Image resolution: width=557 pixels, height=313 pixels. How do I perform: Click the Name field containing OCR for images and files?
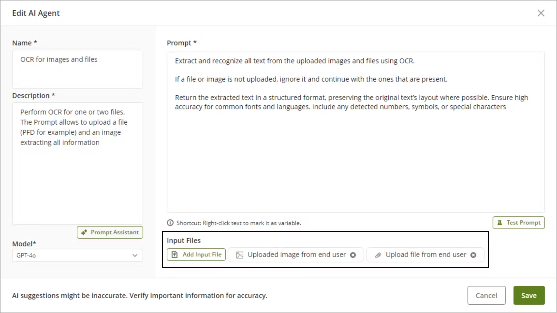[x=77, y=69]
